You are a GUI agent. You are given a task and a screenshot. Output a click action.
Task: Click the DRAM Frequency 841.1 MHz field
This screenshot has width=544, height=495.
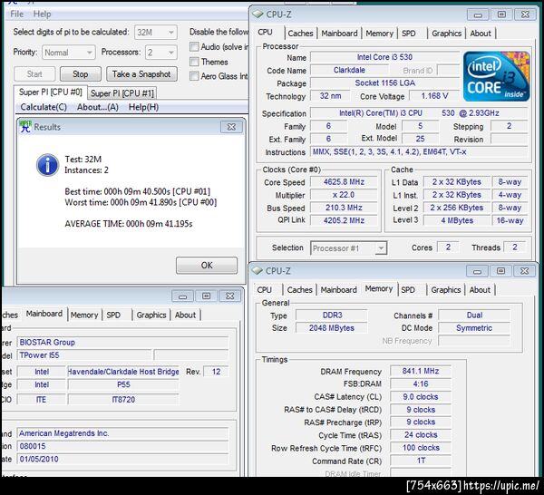421,371
